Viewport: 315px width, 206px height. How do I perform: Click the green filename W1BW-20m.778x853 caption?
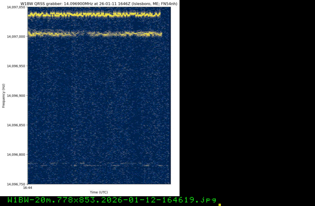click(x=112, y=200)
